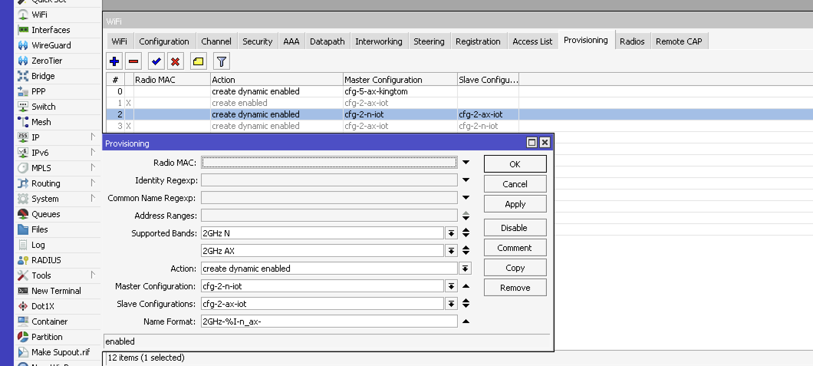
Task: Expand the IP submenu
Action: [93, 137]
